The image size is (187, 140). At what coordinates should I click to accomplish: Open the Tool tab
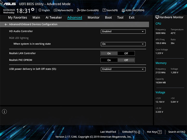120,18
